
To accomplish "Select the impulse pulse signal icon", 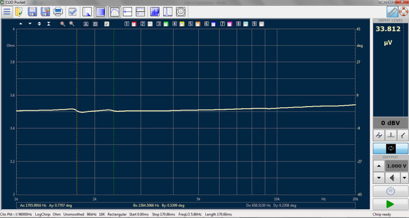I will coord(391,135).
